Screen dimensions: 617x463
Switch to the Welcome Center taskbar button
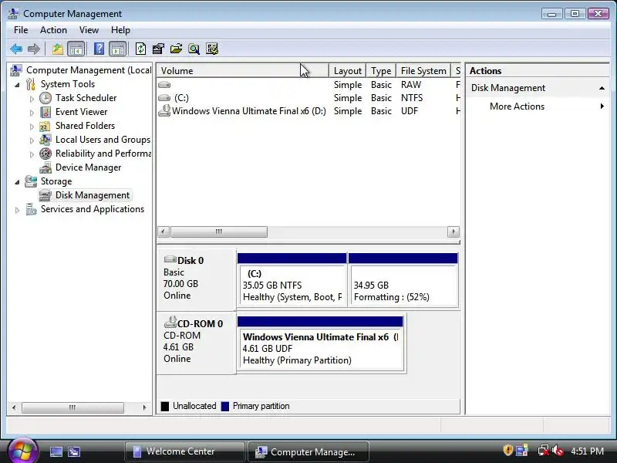(184, 451)
